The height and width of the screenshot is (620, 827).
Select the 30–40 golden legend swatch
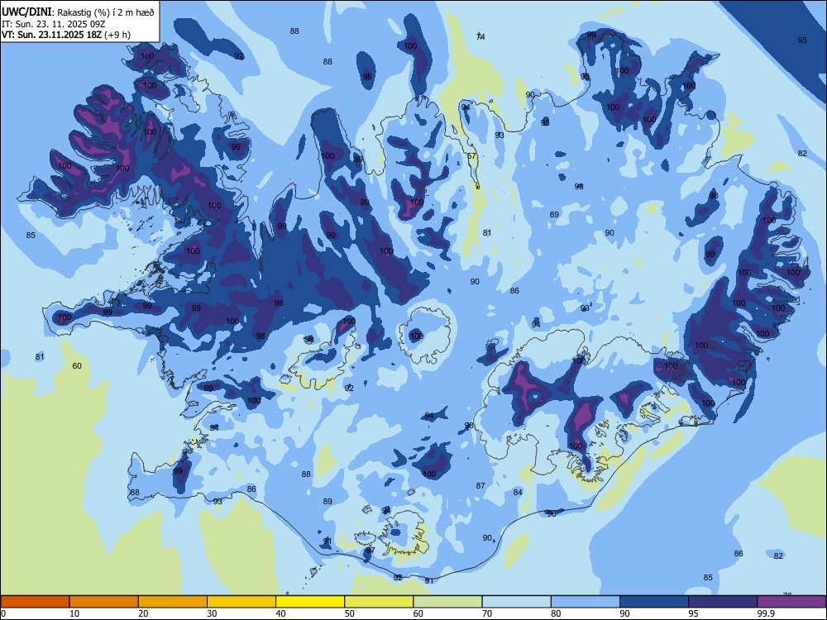(241, 602)
